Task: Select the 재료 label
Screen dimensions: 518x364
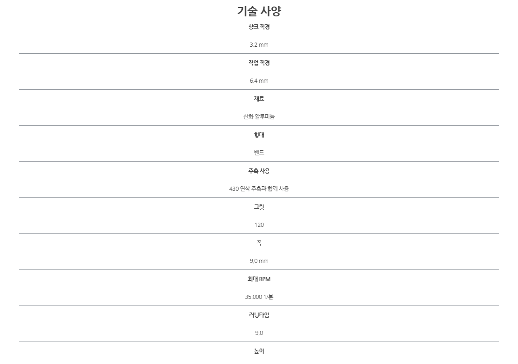Action: click(259, 99)
